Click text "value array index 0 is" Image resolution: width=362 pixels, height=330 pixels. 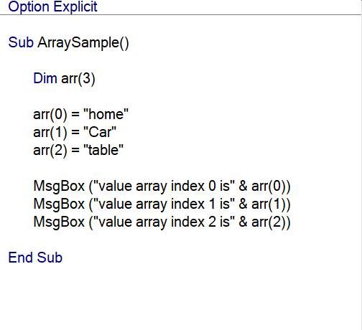164,187
